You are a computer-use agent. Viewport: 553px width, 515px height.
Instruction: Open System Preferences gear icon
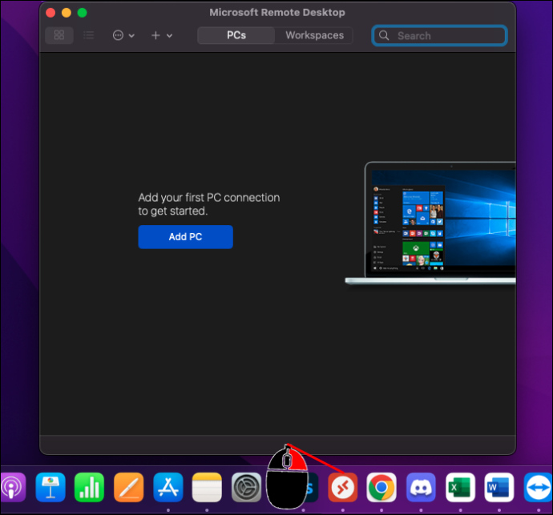pos(247,488)
